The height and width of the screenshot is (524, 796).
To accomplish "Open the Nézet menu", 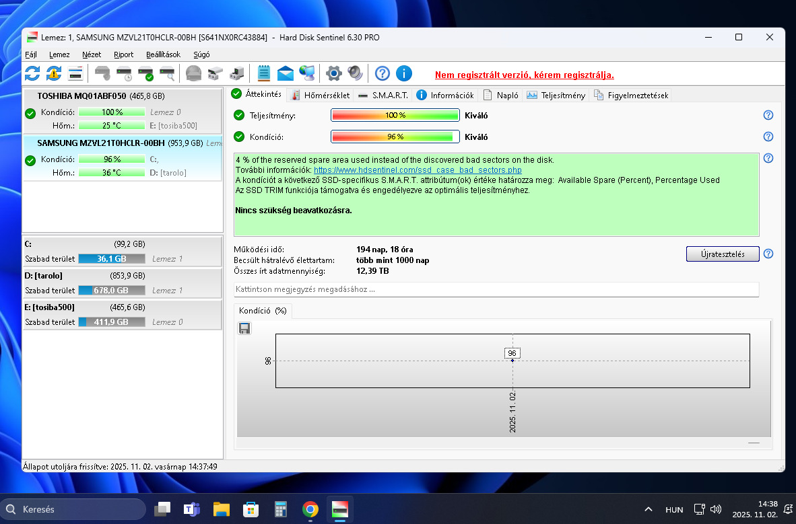I will (x=92, y=54).
